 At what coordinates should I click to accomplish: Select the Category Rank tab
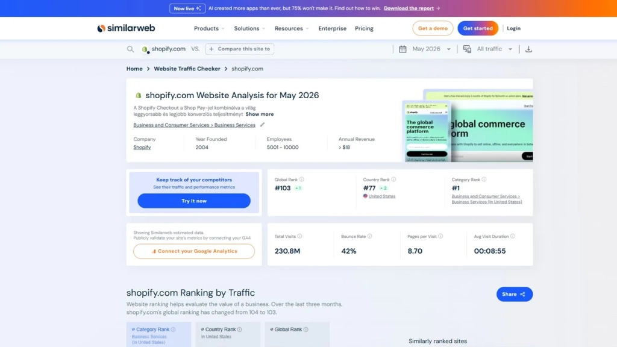pyautogui.click(x=158, y=335)
